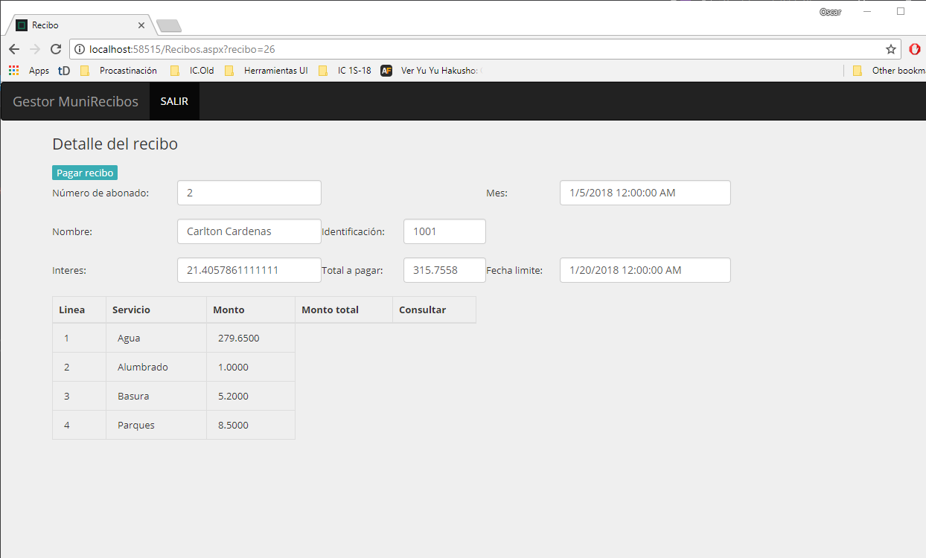Click the Consultar column header
The image size is (926, 558).
434,310
